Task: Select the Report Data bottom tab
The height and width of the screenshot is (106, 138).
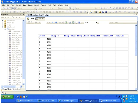Action: [6, 89]
